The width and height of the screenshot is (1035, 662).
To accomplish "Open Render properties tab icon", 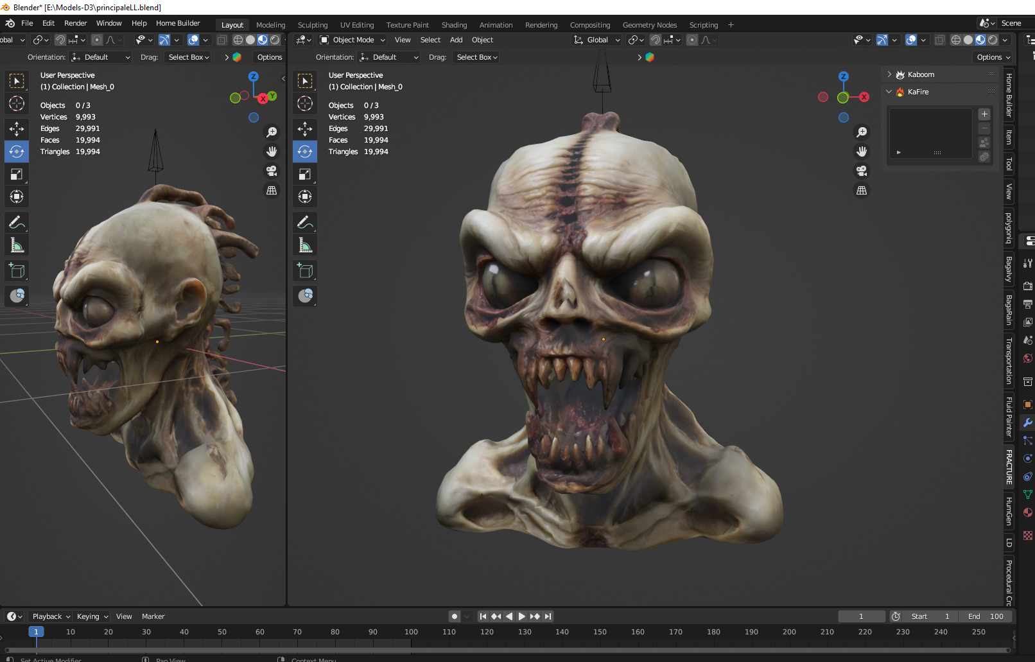I will (1027, 286).
